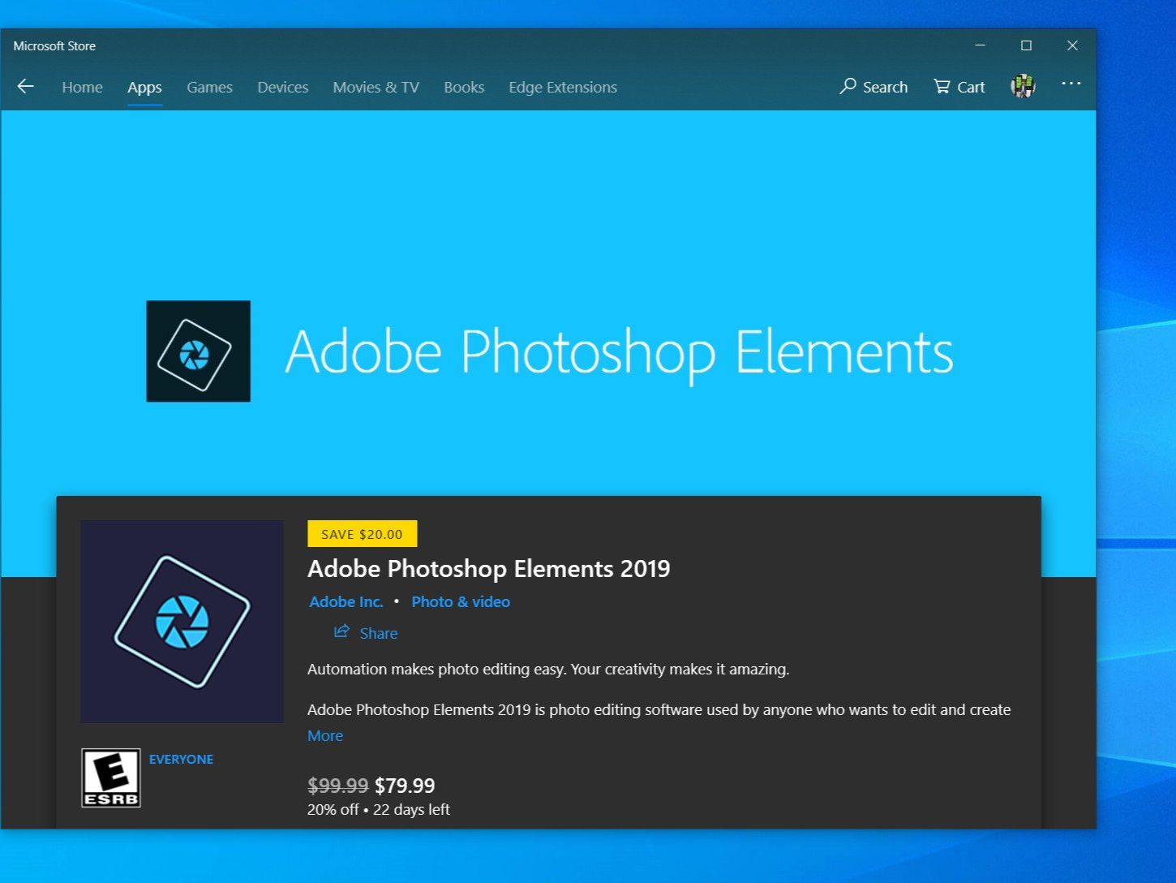Click the Microsoft Store window title
1176x883 pixels.
[54, 46]
